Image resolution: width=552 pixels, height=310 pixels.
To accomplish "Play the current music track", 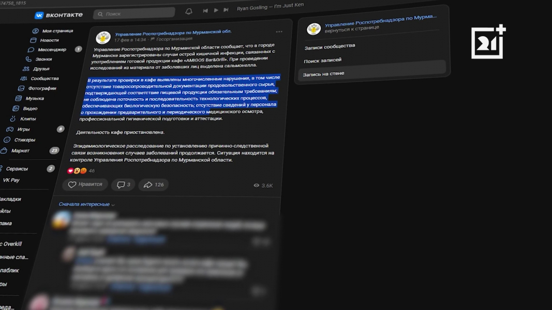I will (x=216, y=10).
